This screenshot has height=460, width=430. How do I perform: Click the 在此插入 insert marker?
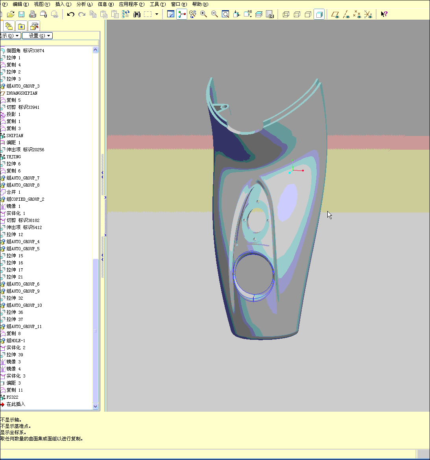(x=16, y=404)
